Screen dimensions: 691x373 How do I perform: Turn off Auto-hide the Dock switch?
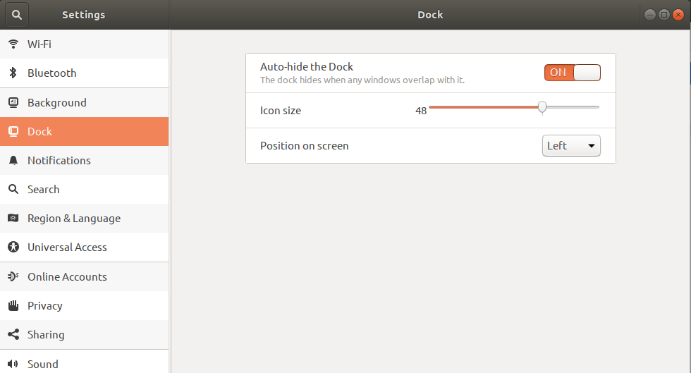572,73
